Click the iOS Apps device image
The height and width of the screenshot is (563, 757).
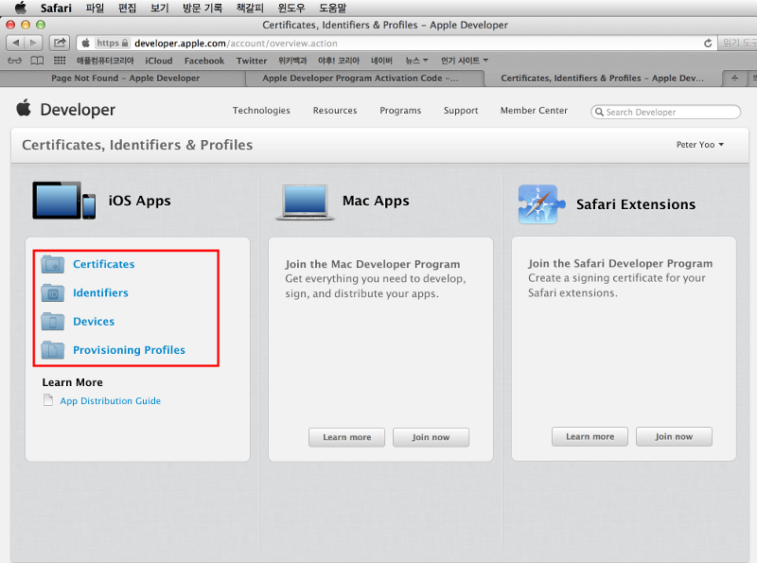pyautogui.click(x=63, y=201)
